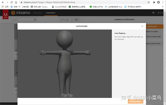The width and height of the screenshot is (166, 105).
Task: Click the AUTO-RIGGER dialog title
Action: click(x=82, y=26)
